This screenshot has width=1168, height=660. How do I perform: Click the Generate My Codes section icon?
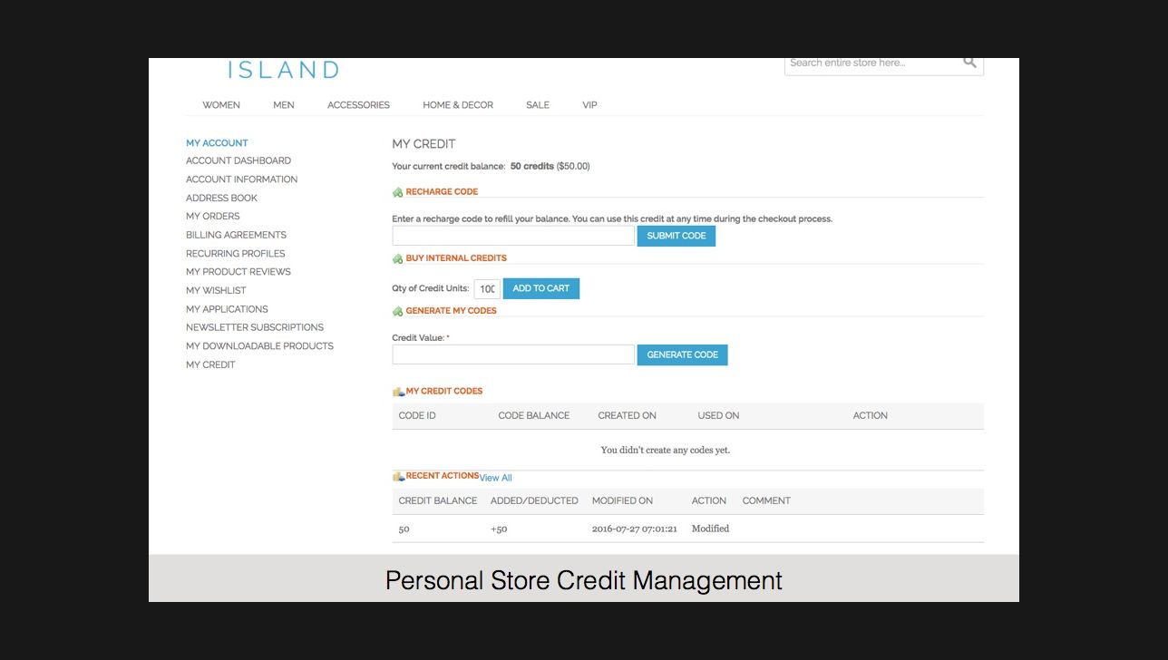[397, 311]
